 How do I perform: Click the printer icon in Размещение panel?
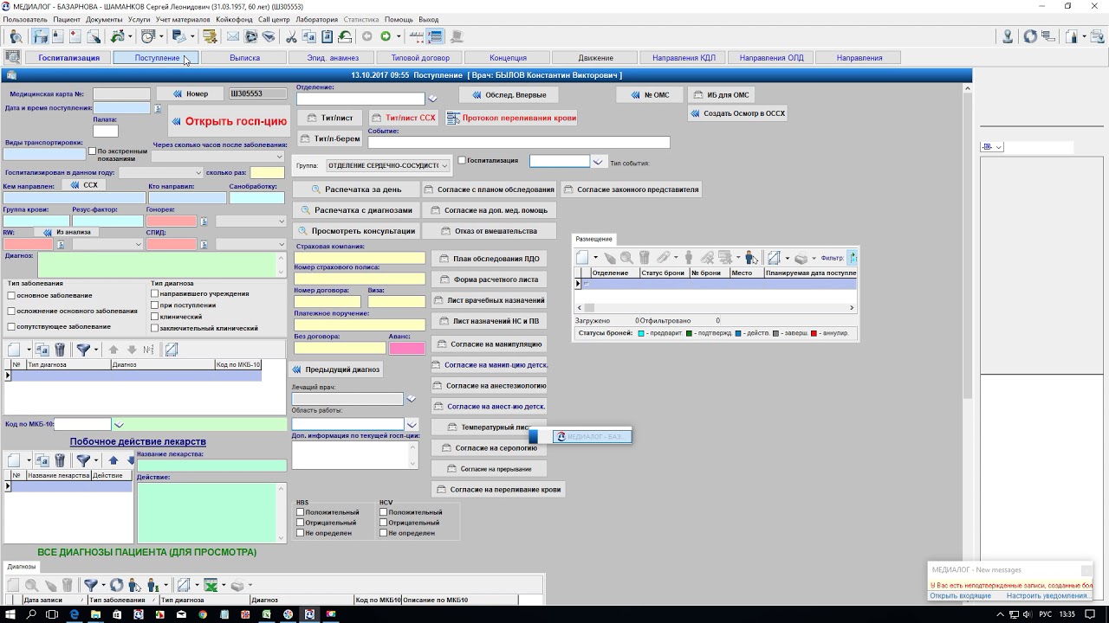[801, 258]
